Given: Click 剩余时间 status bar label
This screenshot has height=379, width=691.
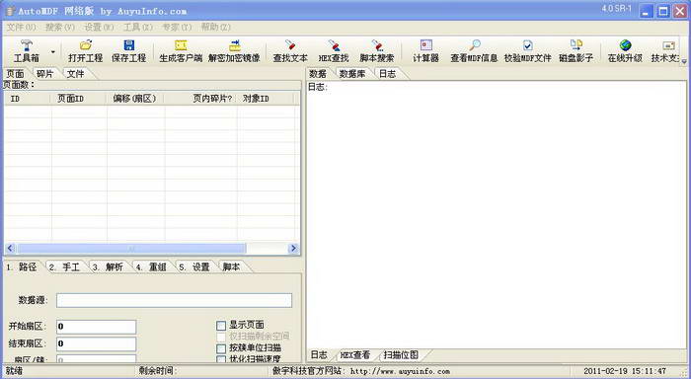Looking at the screenshot, I should (157, 371).
